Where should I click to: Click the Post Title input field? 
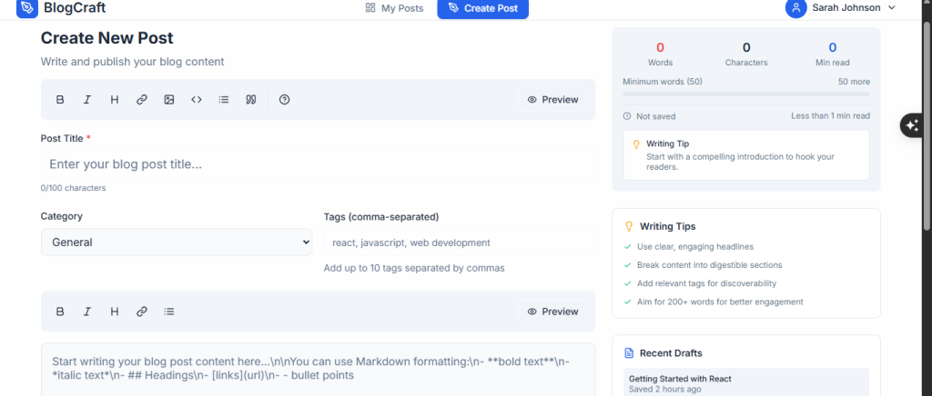point(318,164)
